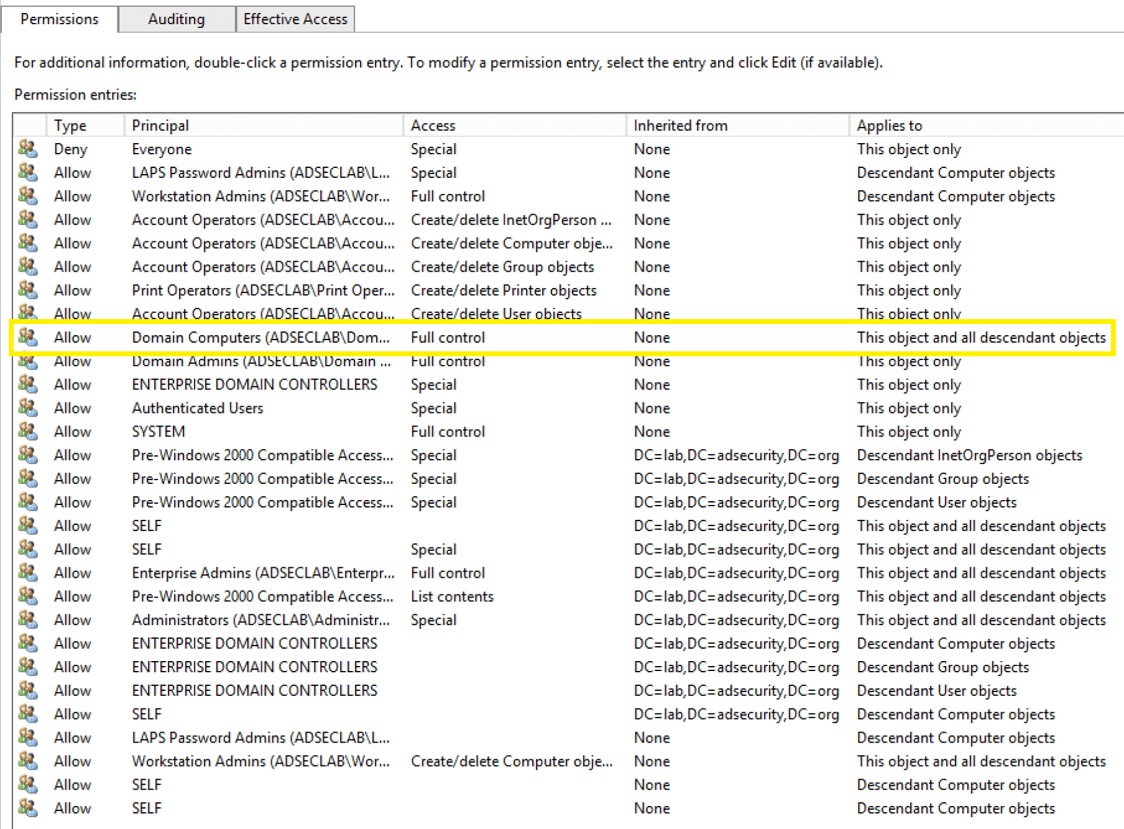Image resolution: width=1124 pixels, height=829 pixels.
Task: Switch to the Auditing tab
Action: 176,19
